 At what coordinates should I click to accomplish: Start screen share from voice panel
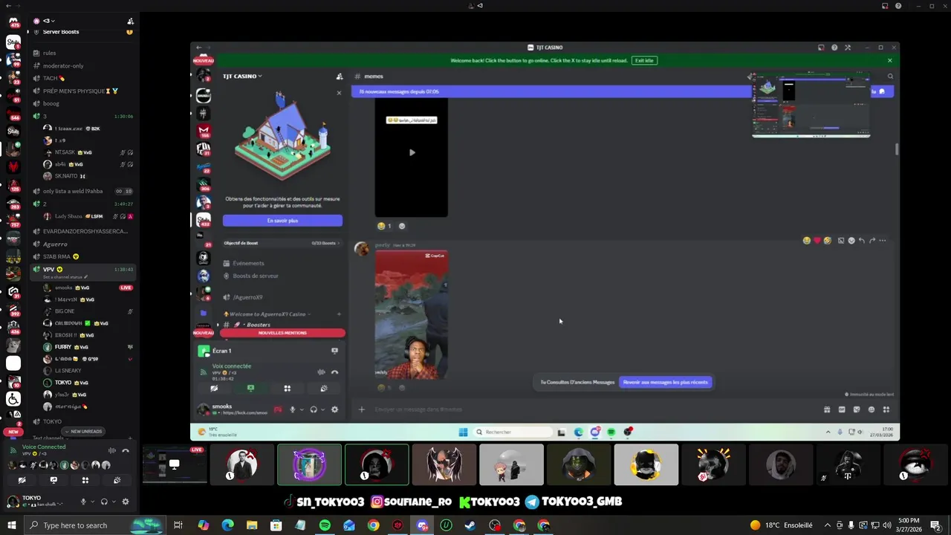point(53,480)
